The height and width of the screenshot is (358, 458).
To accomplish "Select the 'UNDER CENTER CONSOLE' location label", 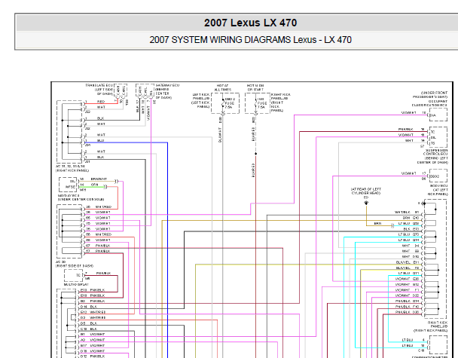I will click(81, 199).
